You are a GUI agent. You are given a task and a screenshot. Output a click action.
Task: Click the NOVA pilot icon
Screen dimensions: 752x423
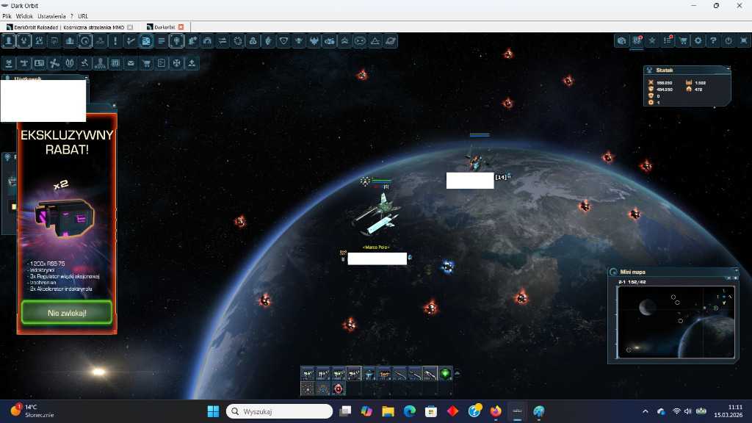pyautogui.click(x=100, y=63)
